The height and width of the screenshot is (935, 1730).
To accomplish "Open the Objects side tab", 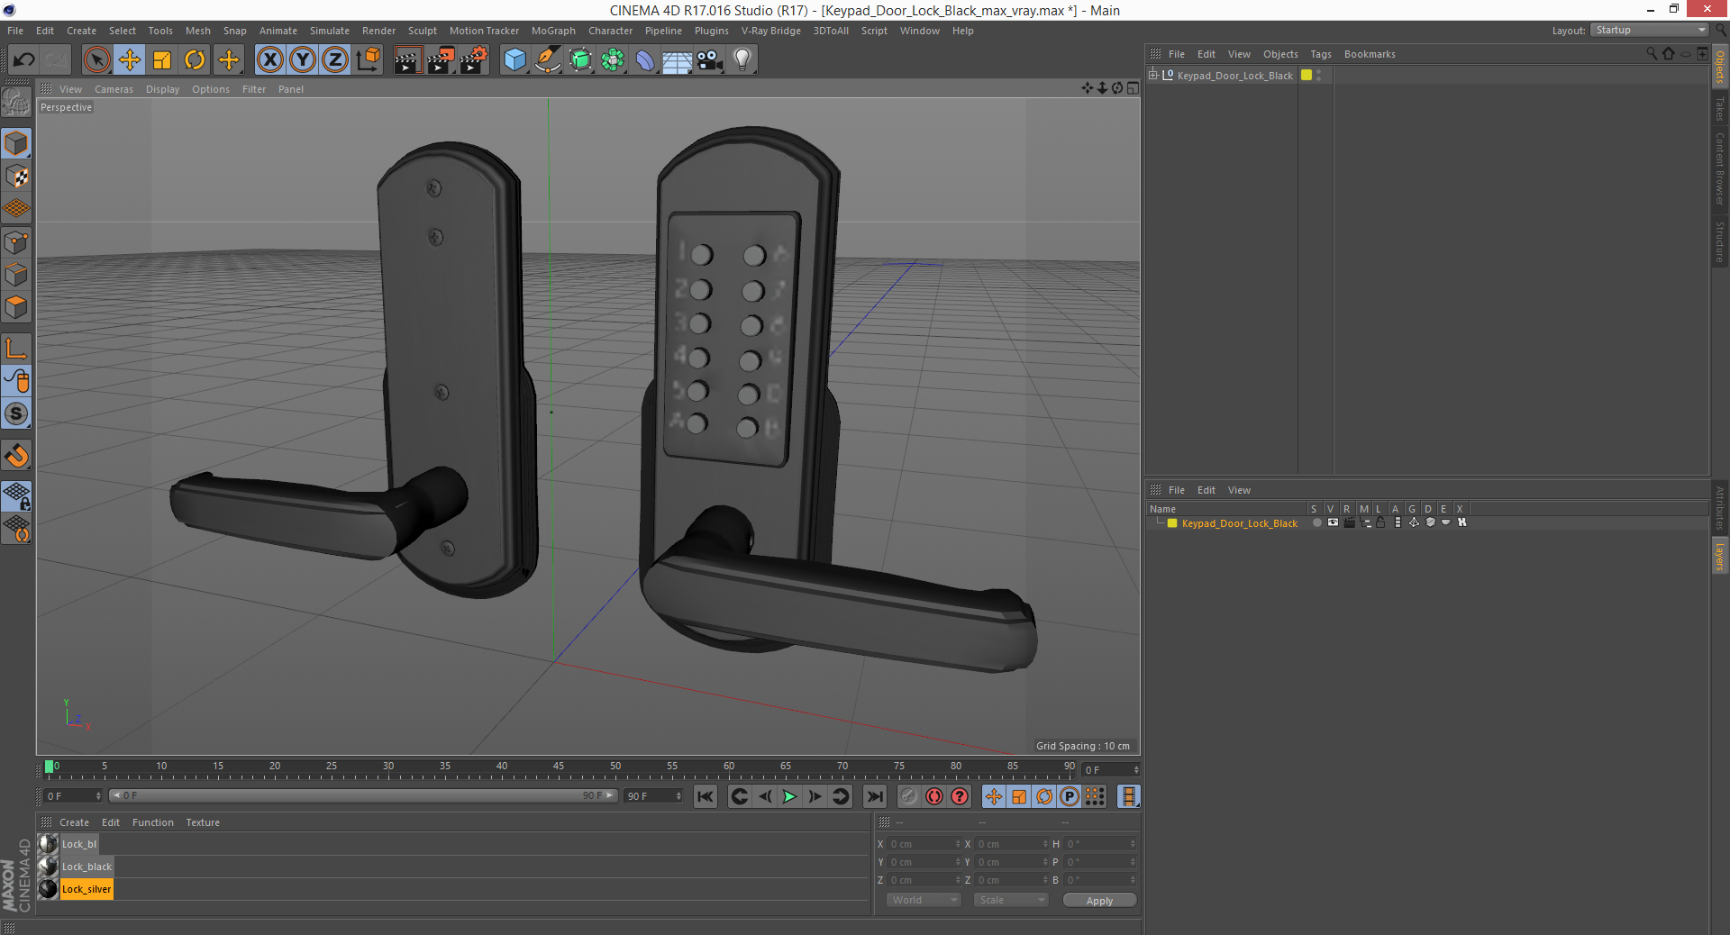I will (1720, 67).
